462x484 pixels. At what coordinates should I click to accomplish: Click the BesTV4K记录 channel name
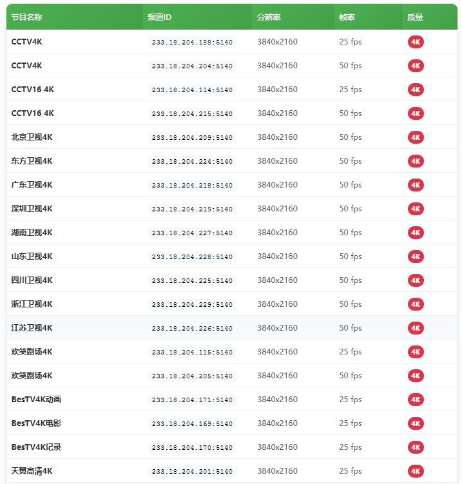pos(36,447)
